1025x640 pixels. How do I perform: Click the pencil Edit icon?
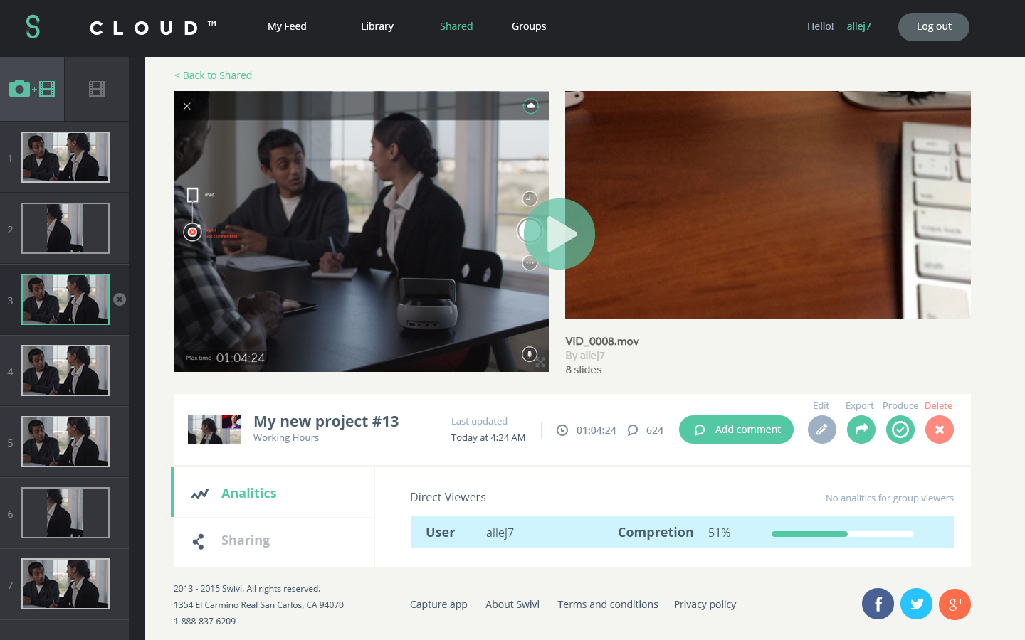tap(821, 430)
